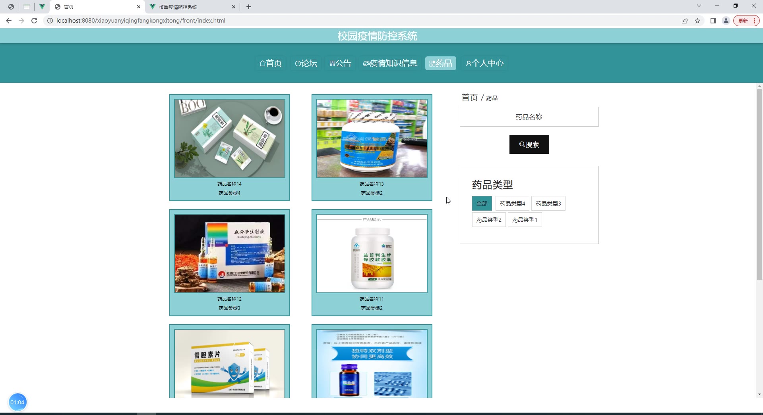Open the 药品名称11 product image
The height and width of the screenshot is (415, 763).
coord(372,254)
